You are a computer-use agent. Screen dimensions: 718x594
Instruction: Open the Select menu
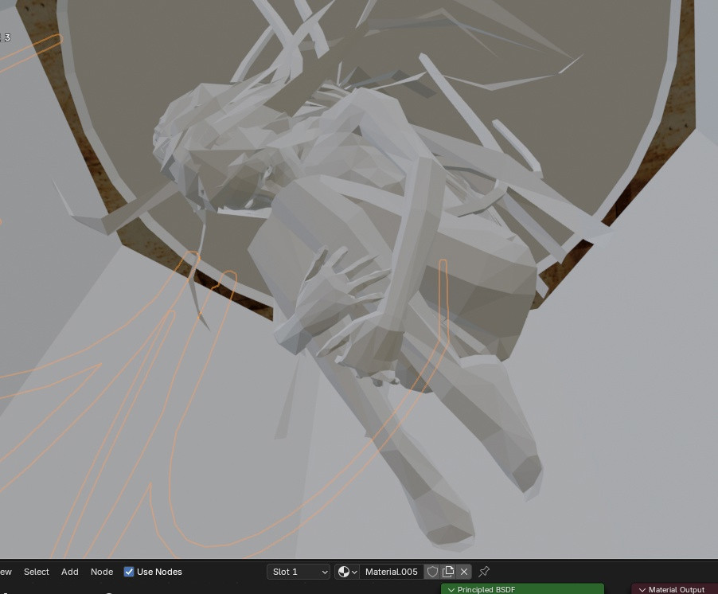pos(36,572)
